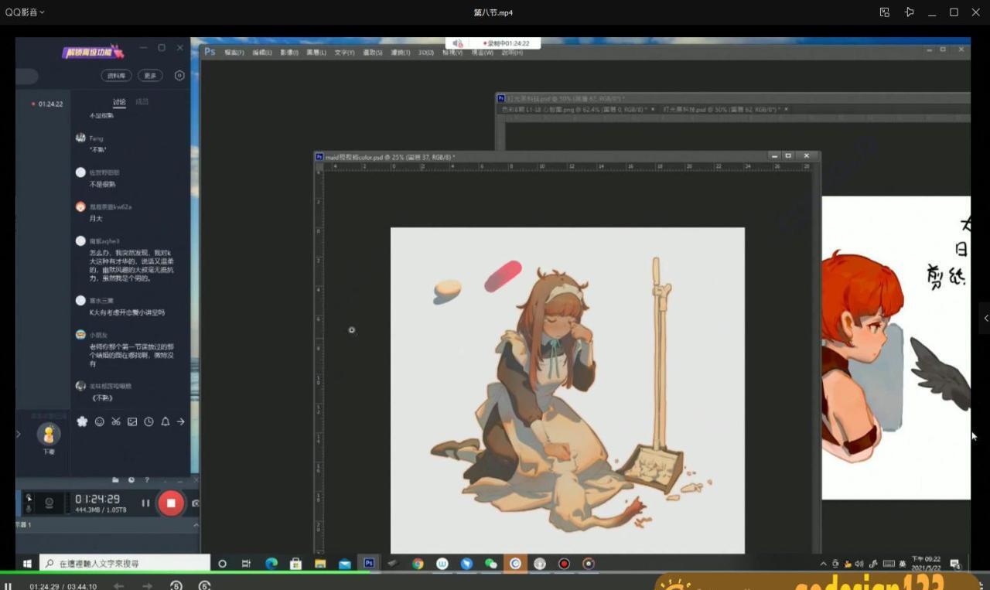Click the scissors screenshot icon in chat toolbar
Image resolution: width=990 pixels, height=590 pixels.
[x=115, y=421]
